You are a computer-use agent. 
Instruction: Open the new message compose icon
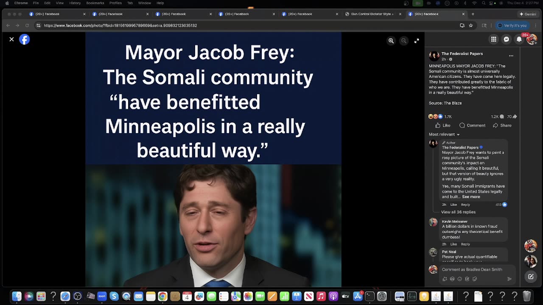point(531,277)
